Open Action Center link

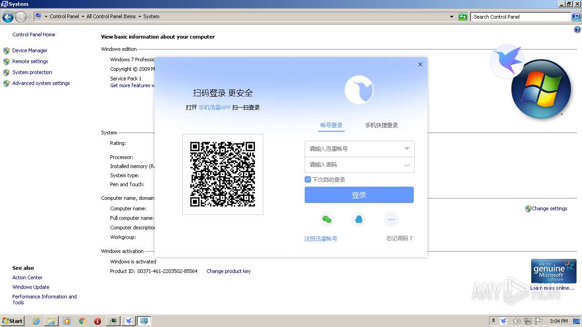(x=27, y=277)
